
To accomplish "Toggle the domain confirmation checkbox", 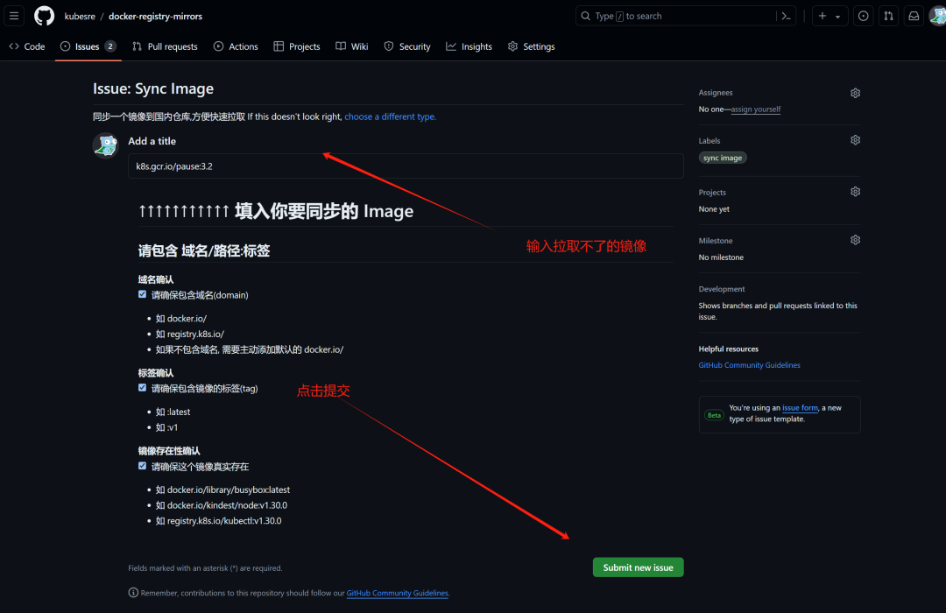I will point(143,294).
